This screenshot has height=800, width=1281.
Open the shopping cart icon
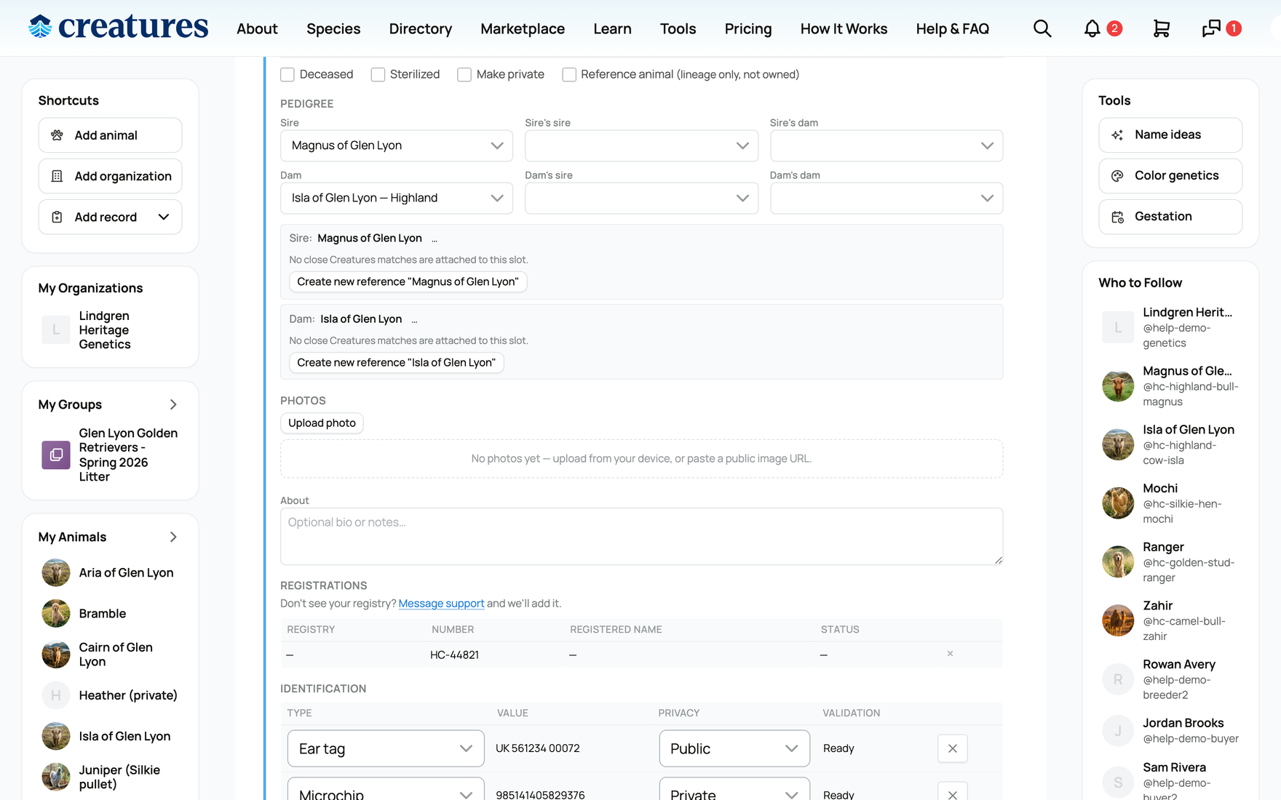(x=1162, y=28)
